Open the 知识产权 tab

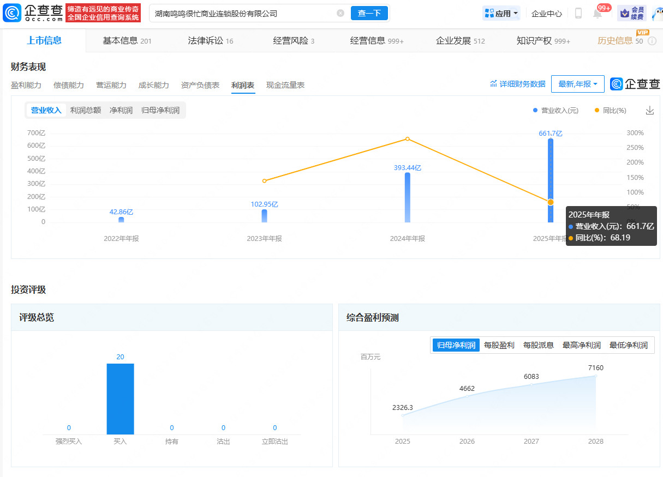pos(543,41)
